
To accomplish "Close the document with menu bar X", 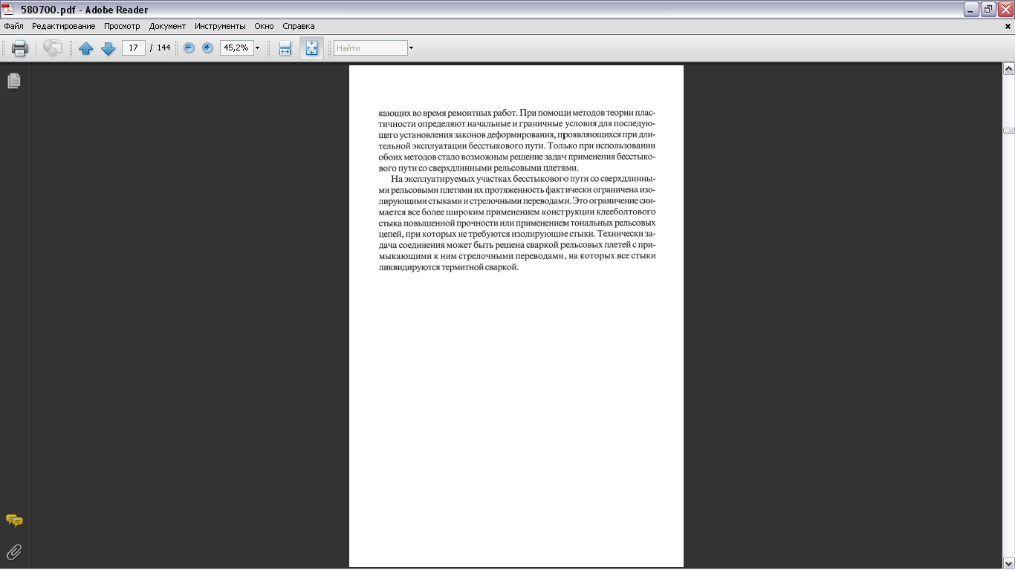I will (1008, 26).
